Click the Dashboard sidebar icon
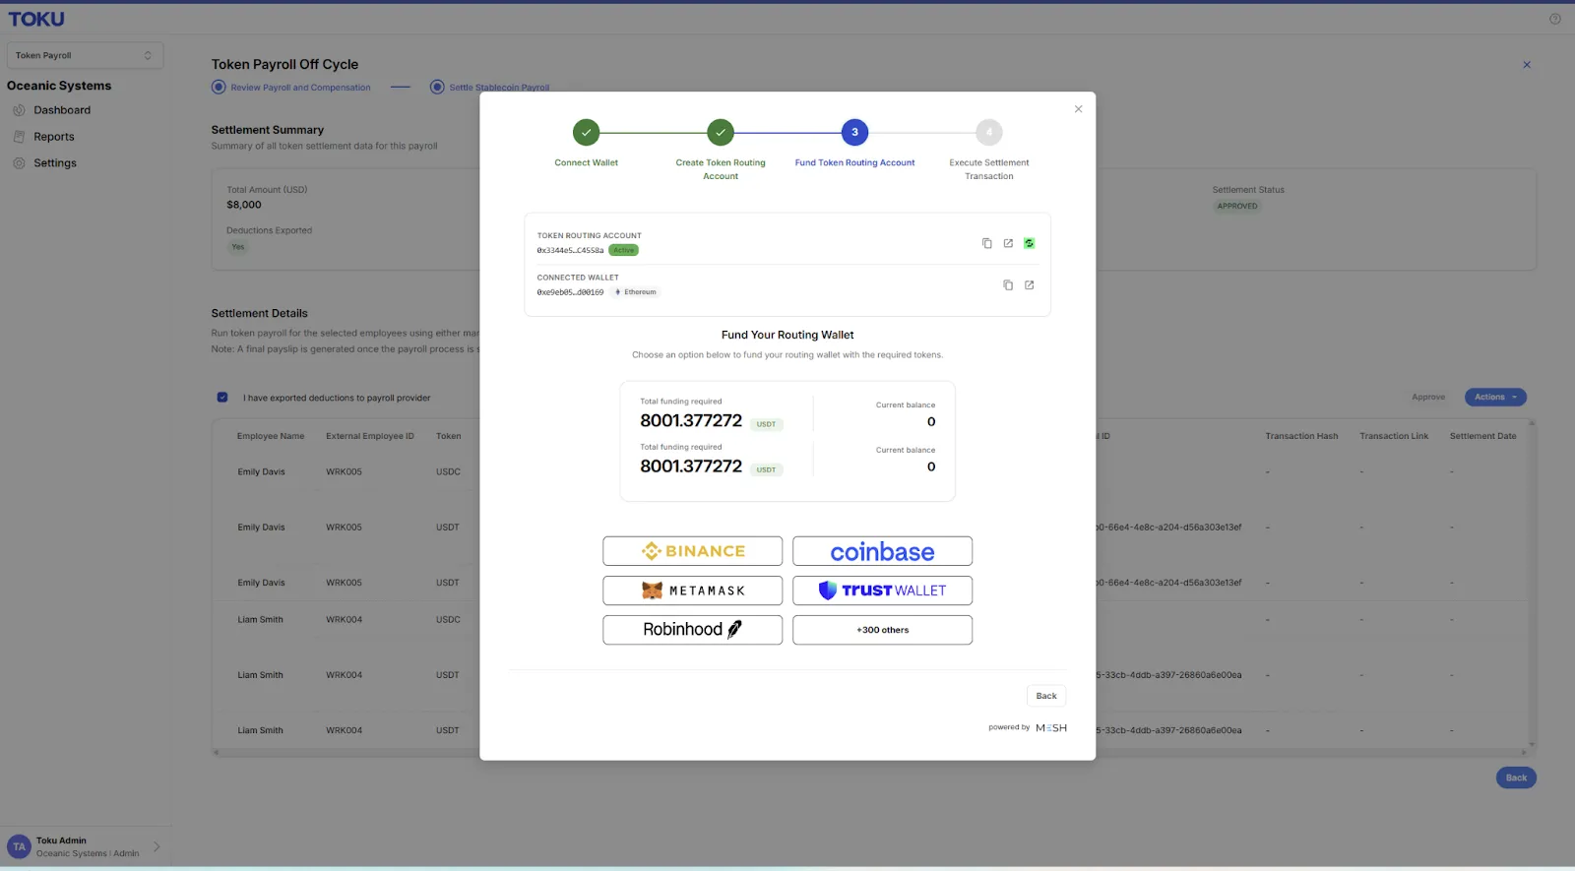This screenshot has width=1575, height=871. [19, 110]
